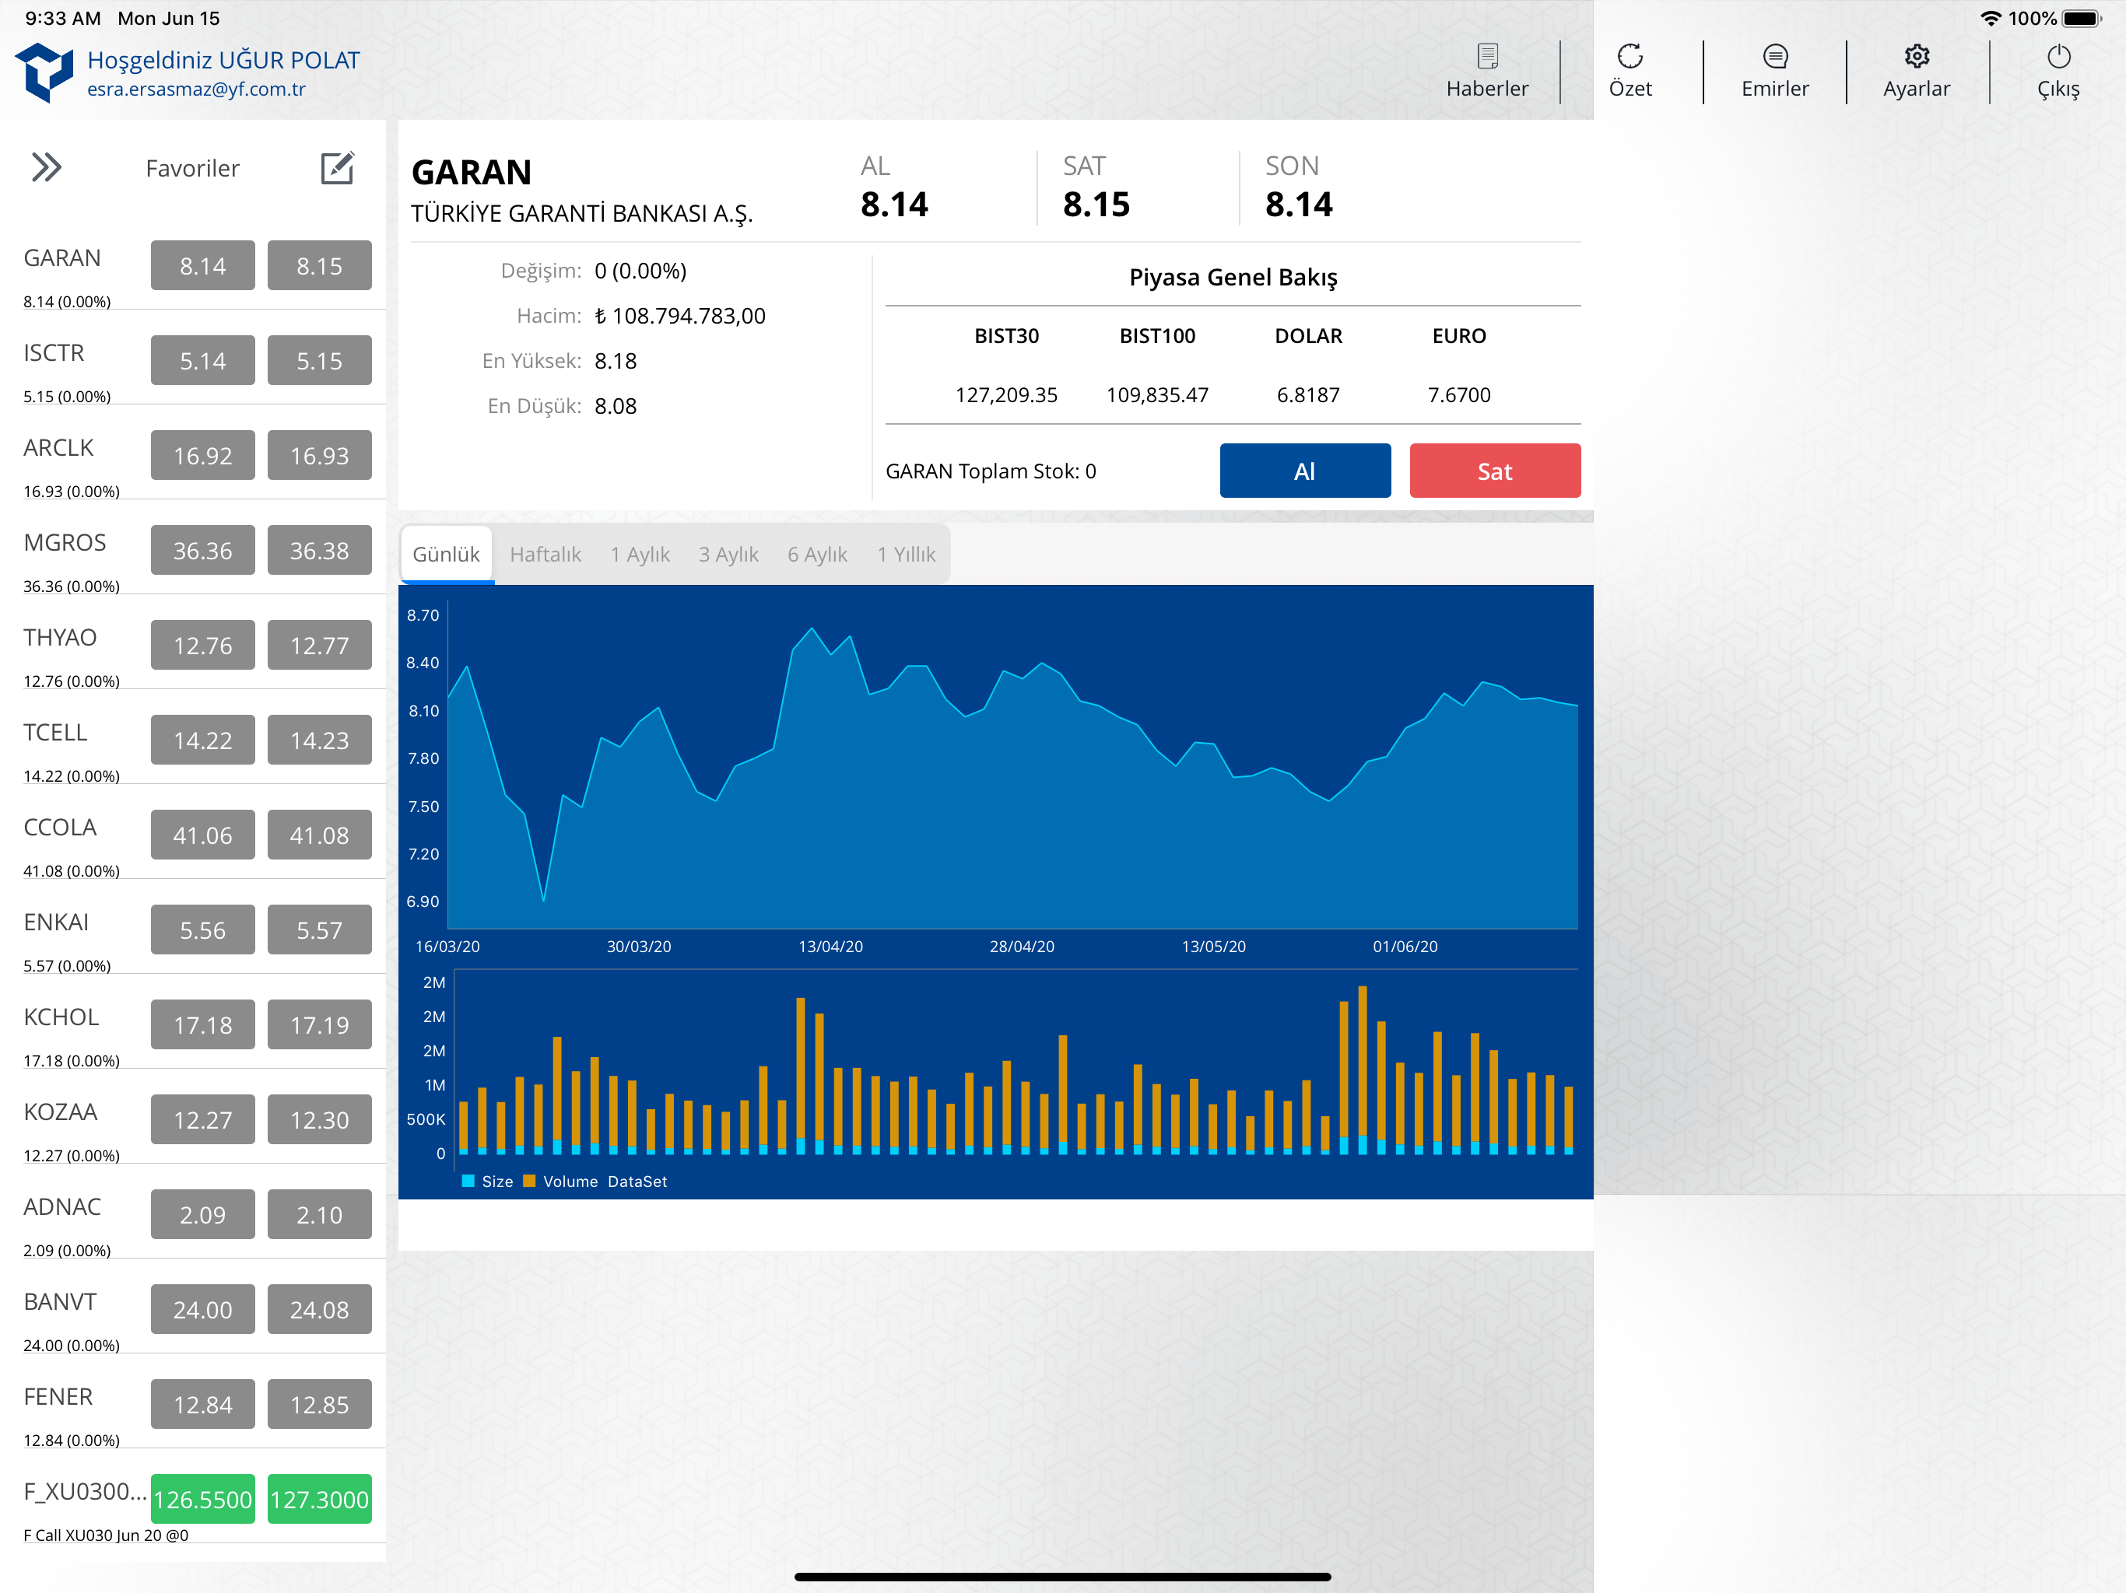
Task: Tap FENER bid price 12.84
Action: tap(203, 1405)
